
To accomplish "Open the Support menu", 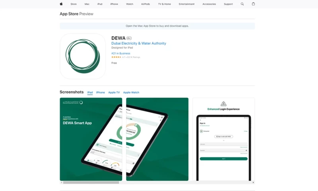I will [228, 4].
